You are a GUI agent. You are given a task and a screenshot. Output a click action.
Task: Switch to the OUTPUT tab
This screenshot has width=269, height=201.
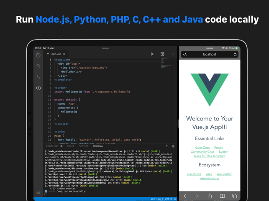point(83,146)
